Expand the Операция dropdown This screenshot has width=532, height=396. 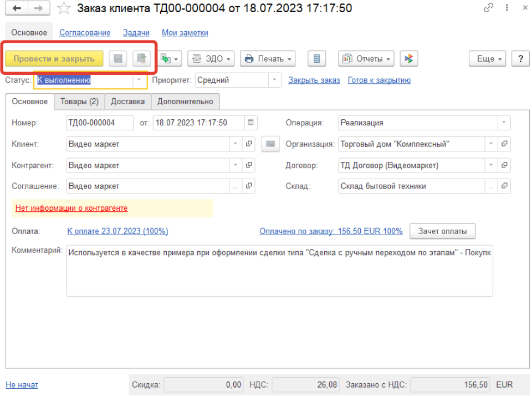click(x=504, y=123)
